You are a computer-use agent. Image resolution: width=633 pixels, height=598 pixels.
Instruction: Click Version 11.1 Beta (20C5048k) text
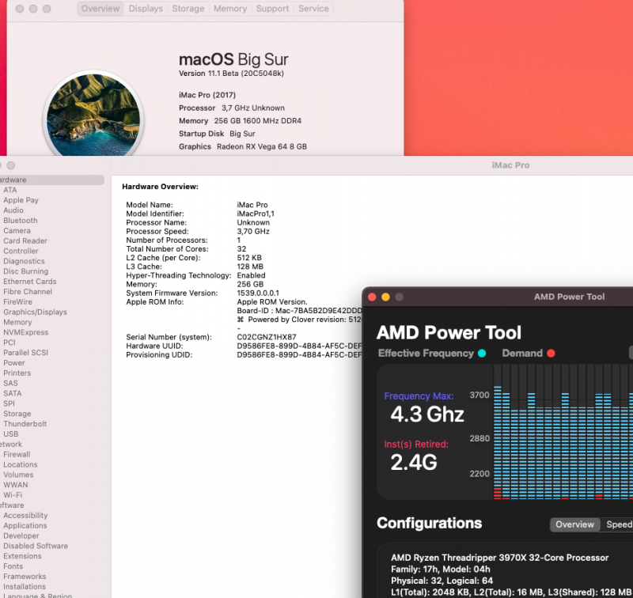click(231, 74)
